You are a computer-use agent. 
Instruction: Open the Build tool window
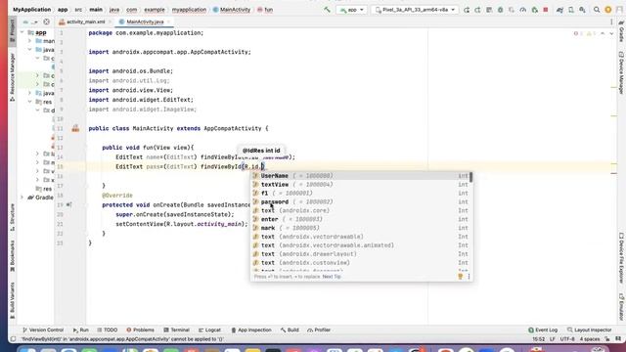pos(290,330)
